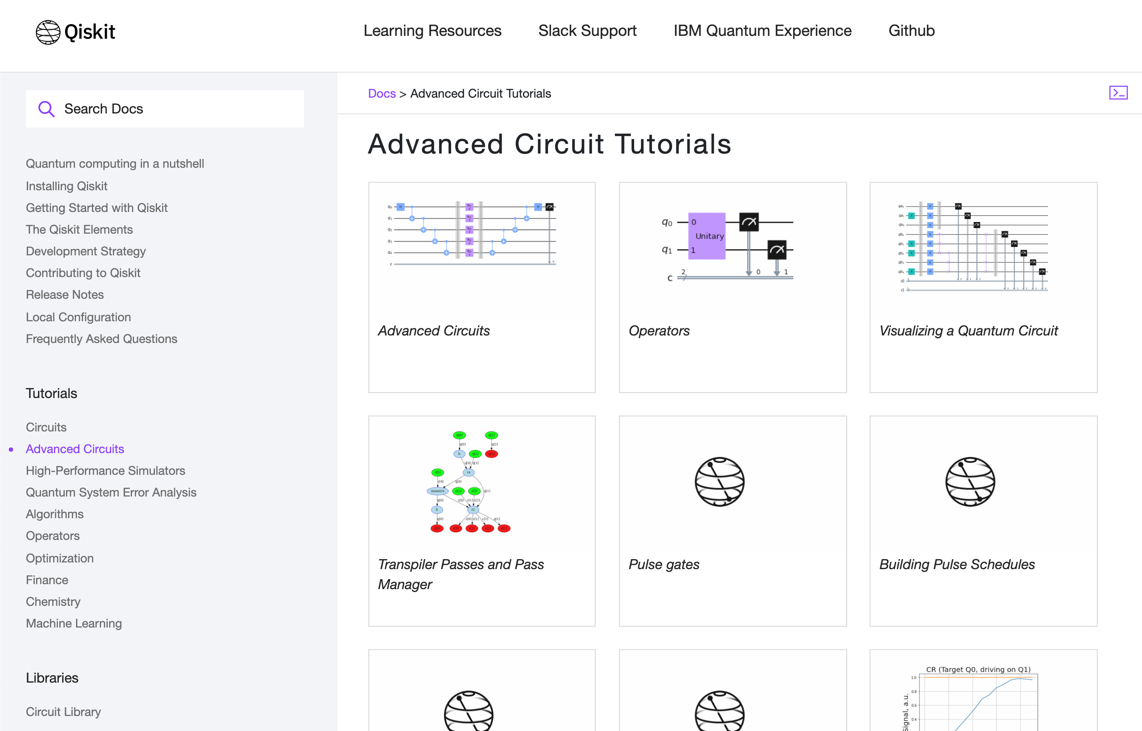The image size is (1142, 731).
Task: Navigate to Docs via the breadcrumb link
Action: tap(382, 93)
